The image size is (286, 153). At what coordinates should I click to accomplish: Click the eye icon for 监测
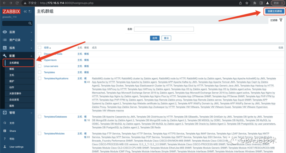(5, 32)
